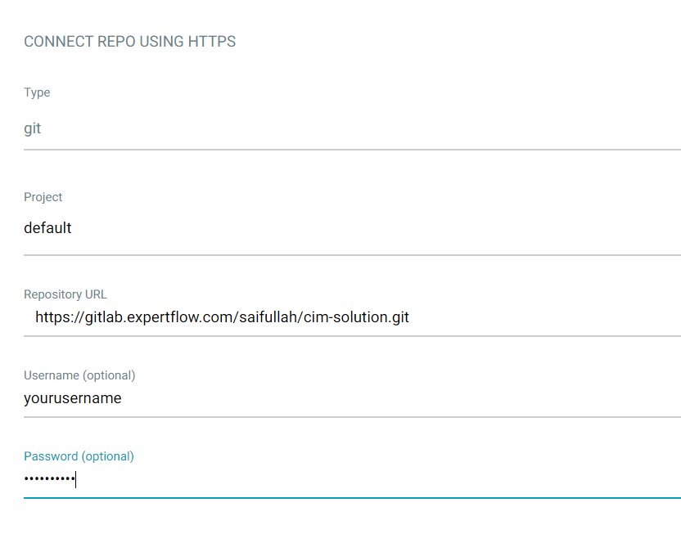Click the word "HTTPS" in the heading
This screenshot has width=681, height=534.
(213, 42)
